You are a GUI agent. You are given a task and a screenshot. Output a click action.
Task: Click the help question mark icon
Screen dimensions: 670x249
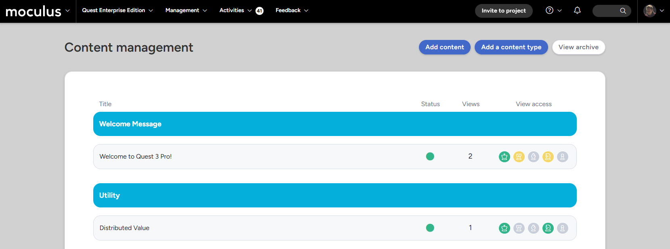pyautogui.click(x=549, y=10)
